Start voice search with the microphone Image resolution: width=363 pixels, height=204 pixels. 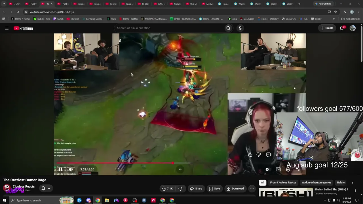(x=240, y=28)
